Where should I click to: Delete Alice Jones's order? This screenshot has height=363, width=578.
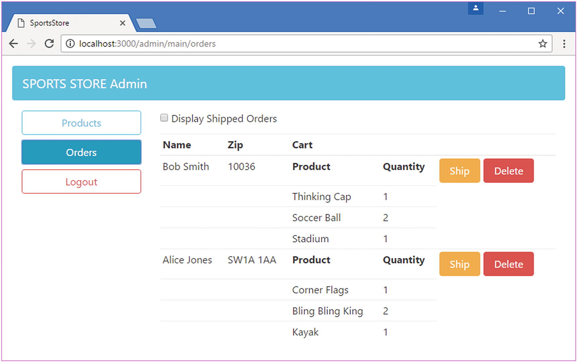[x=508, y=264]
